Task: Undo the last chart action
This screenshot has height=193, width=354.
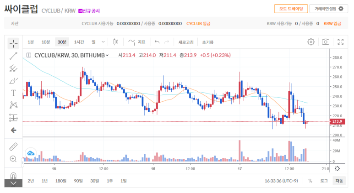Action: point(157,42)
